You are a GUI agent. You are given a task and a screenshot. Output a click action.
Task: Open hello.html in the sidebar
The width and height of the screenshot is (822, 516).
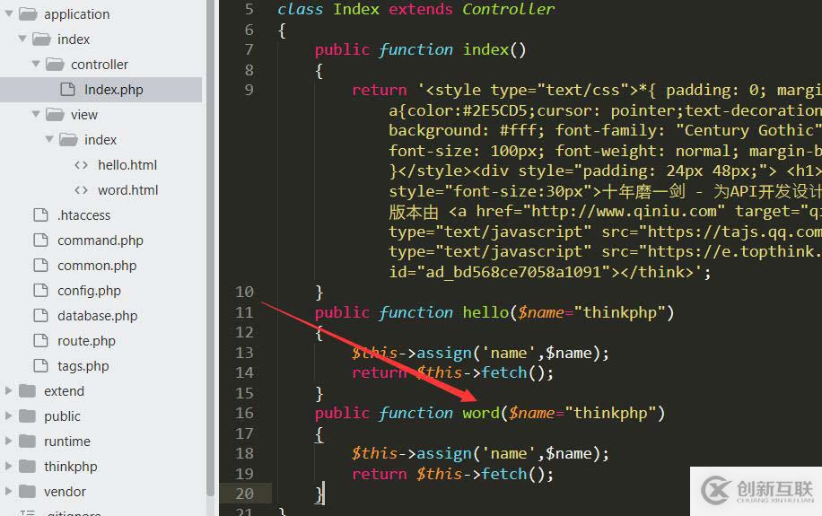point(127,164)
